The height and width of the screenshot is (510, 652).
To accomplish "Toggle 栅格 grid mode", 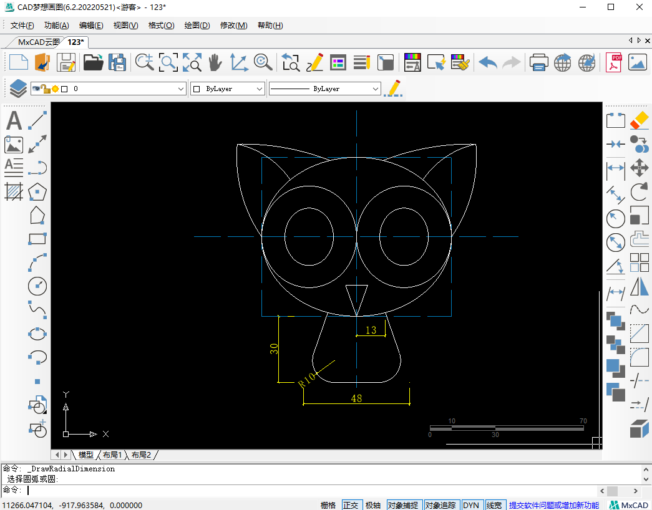I will point(328,505).
